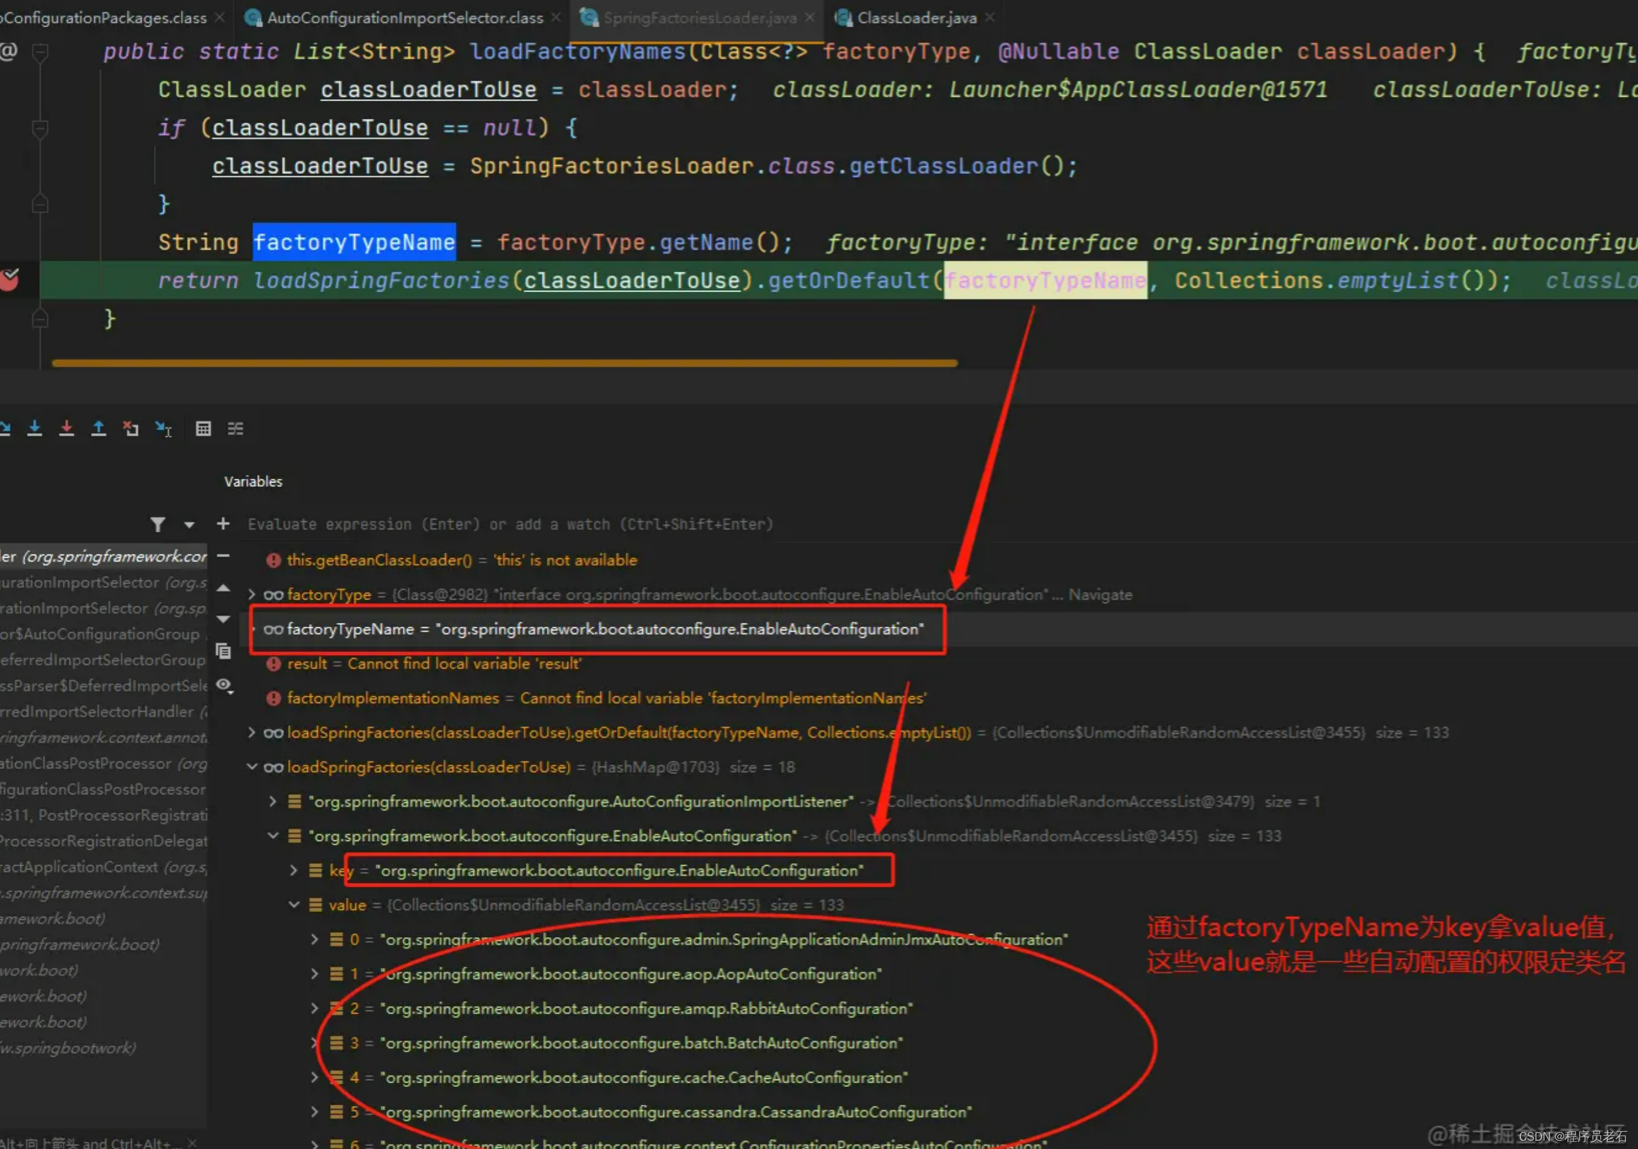Expand the getOrDefault watch result node

[x=252, y=732]
